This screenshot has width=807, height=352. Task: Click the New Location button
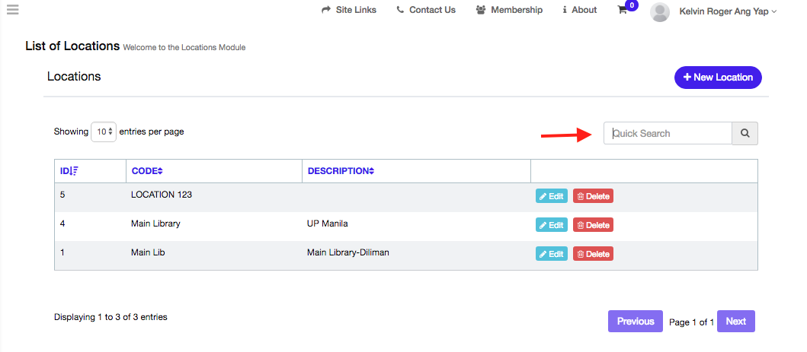717,78
